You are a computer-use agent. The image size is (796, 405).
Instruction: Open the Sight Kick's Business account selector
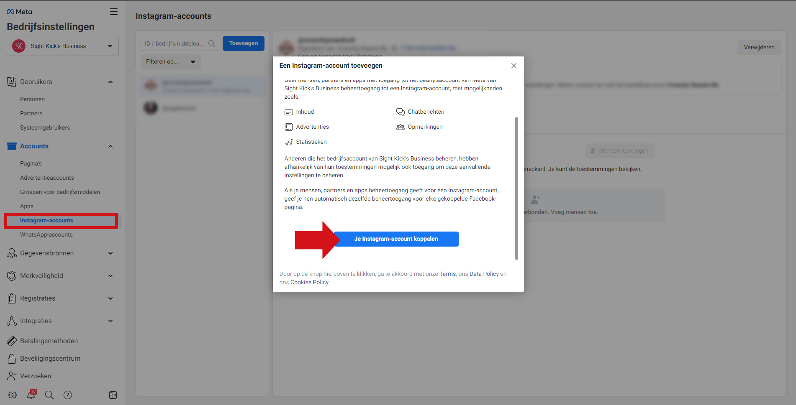point(63,46)
